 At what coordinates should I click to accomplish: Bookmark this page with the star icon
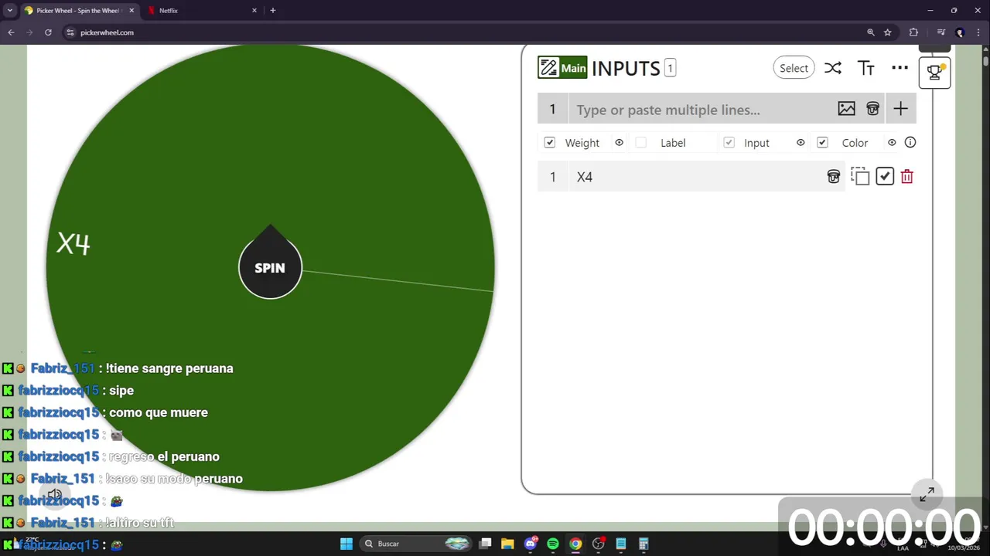tap(888, 32)
